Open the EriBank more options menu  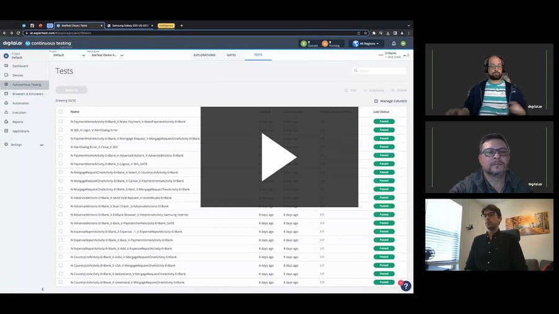(408, 55)
